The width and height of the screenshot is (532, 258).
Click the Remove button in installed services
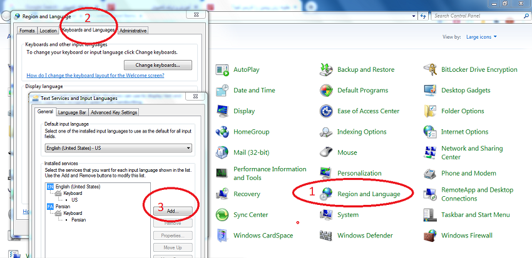click(173, 223)
